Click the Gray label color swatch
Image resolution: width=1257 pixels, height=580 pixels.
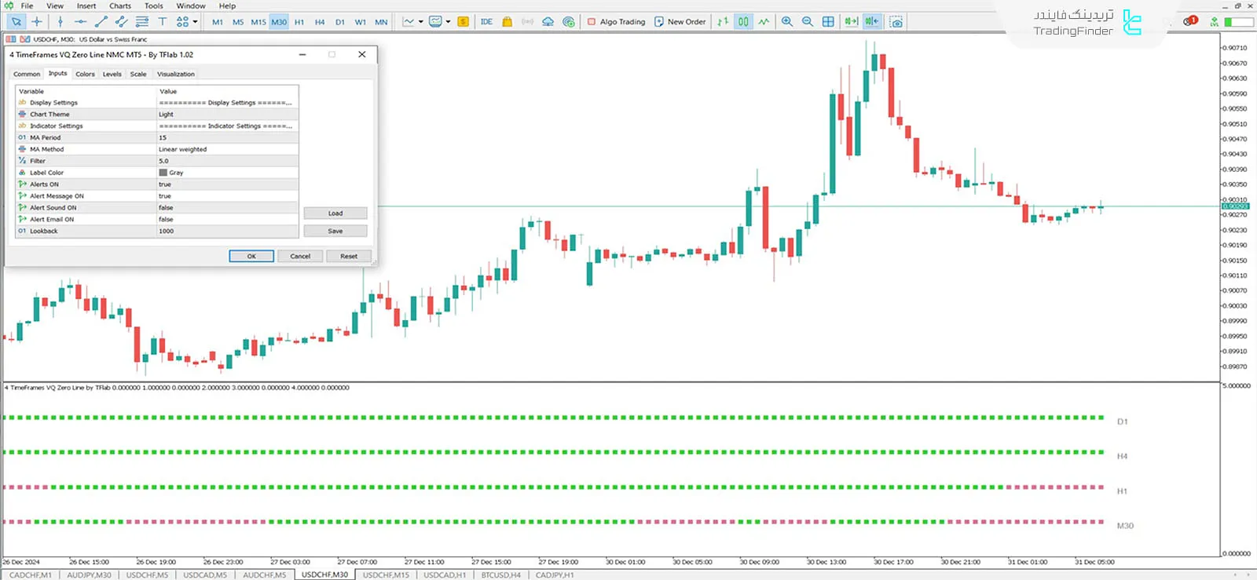[163, 173]
